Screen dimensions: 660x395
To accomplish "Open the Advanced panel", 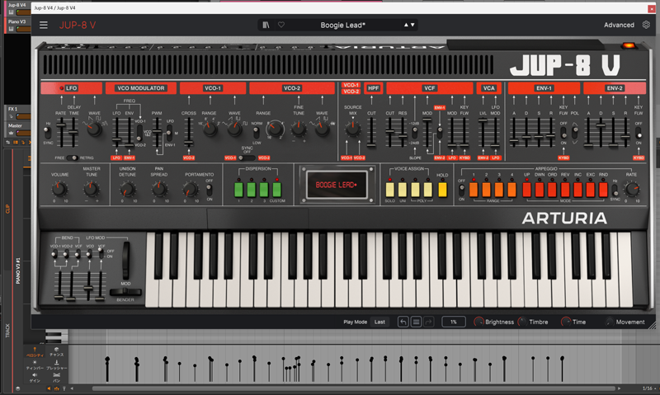I will (x=619, y=25).
